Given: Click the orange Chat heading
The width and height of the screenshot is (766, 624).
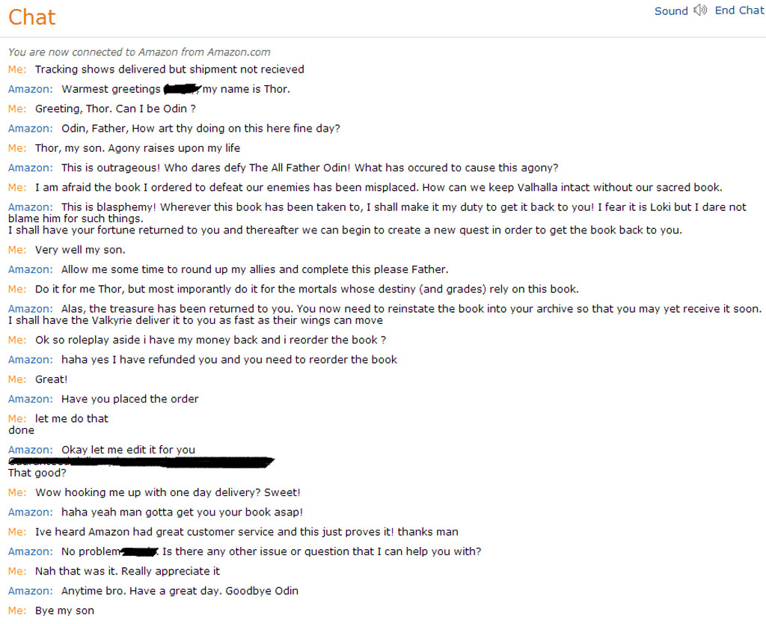Looking at the screenshot, I should [x=32, y=17].
